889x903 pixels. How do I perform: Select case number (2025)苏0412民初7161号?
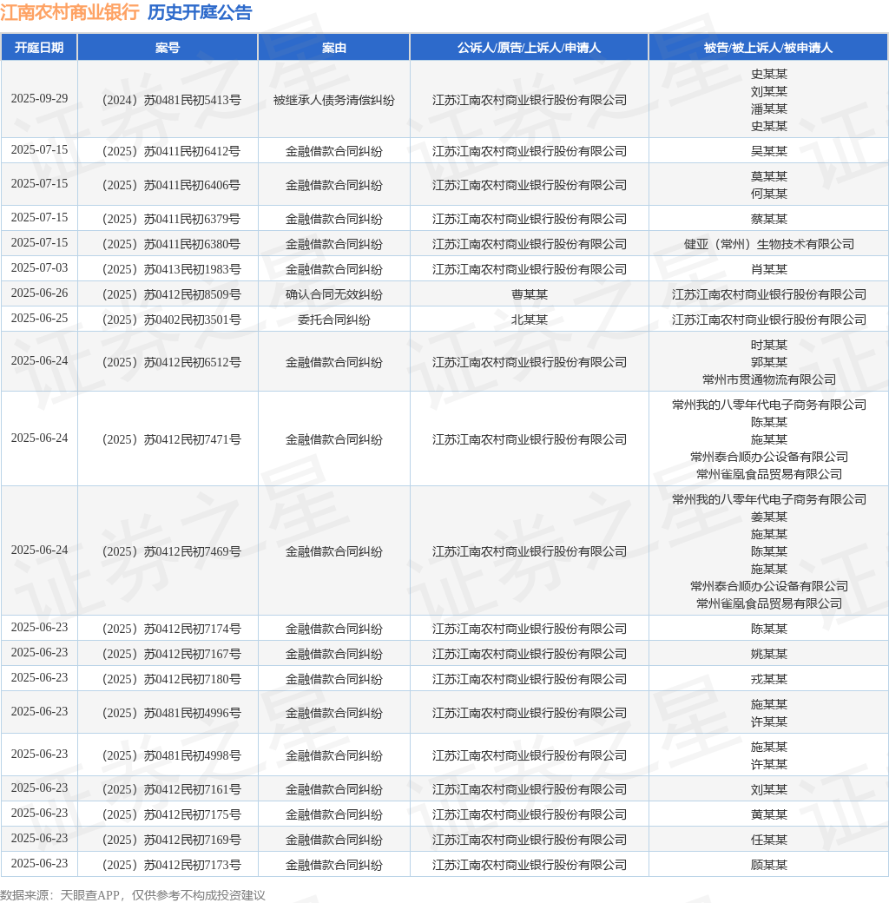click(x=172, y=790)
